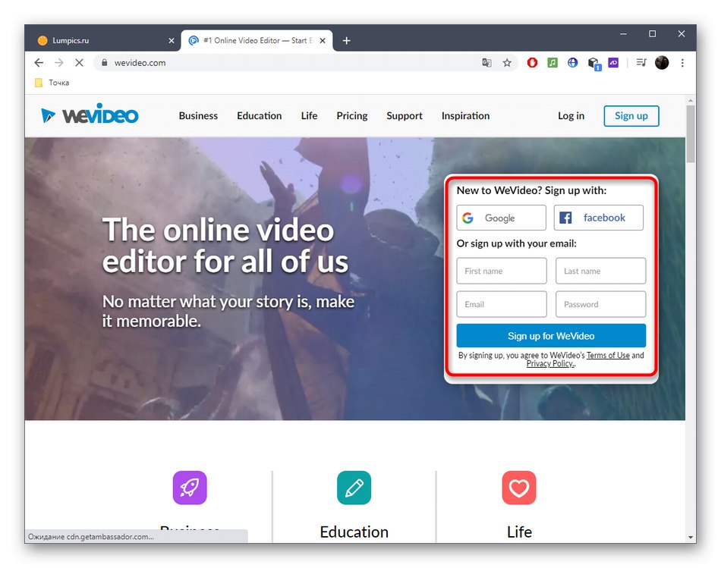Open the Точка bookmark folder
The width and height of the screenshot is (721, 568).
tap(52, 83)
